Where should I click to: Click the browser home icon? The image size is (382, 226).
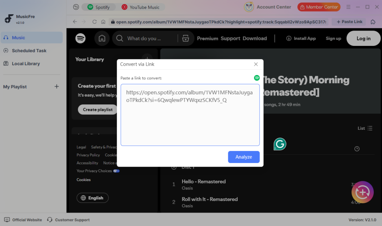tap(103, 22)
